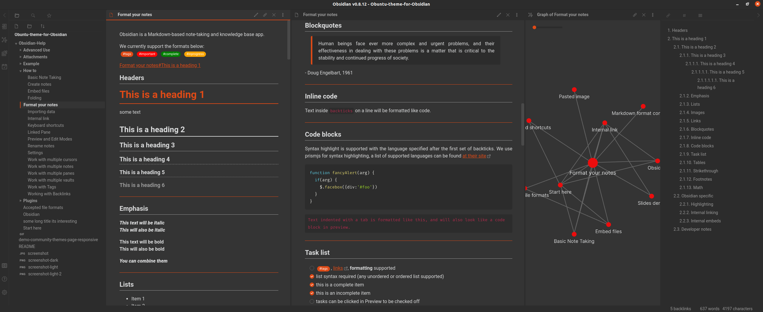Close the preview Format your notes pane
Screen dimensions: 763x312
point(508,15)
